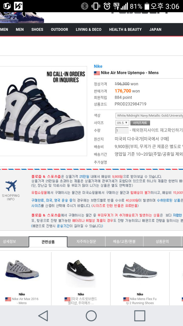This screenshot has width=183, height=326.
Task: Tap the Android back navigation icon
Action: [x=43, y=316]
